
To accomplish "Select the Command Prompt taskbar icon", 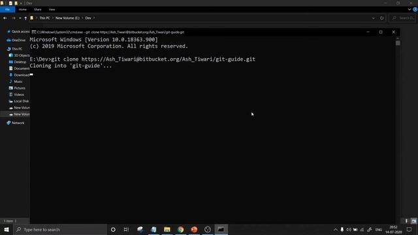I will click(221, 229).
